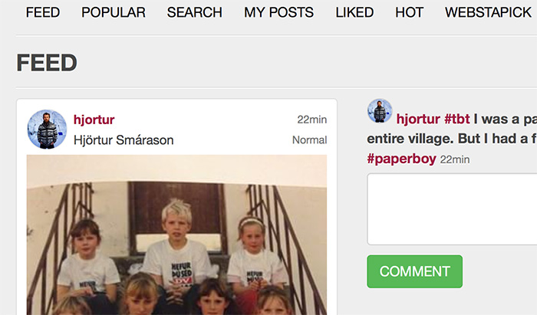Click the green COMMENT button
Screen dimensions: 537x315
pyautogui.click(x=415, y=271)
